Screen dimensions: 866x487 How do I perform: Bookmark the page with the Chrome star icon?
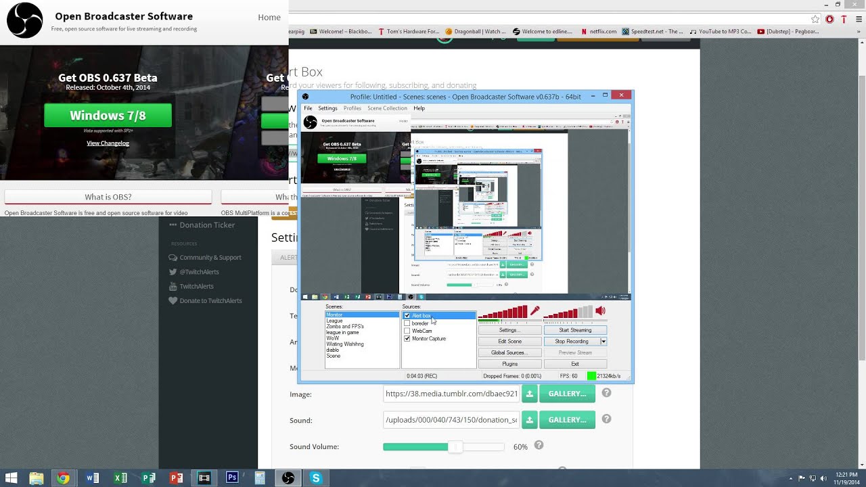815,20
